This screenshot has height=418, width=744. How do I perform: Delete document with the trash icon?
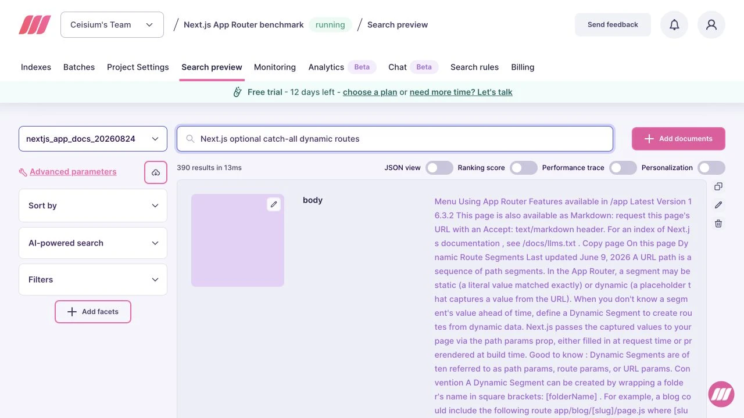click(x=718, y=224)
